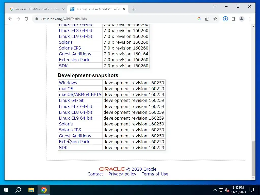260x195 pixels.
Task: Download the Windows development snapshot
Action: click(68, 83)
